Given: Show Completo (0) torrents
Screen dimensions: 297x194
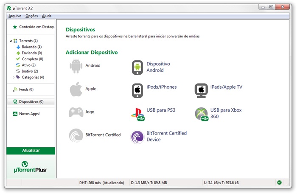Looking at the screenshot, I should click(x=32, y=59).
